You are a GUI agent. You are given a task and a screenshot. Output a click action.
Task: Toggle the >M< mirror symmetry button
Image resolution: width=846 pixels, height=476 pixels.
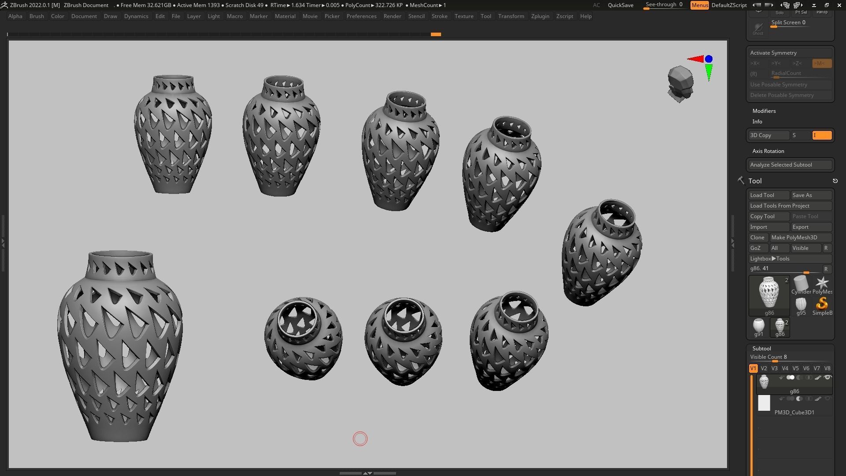[x=821, y=63]
